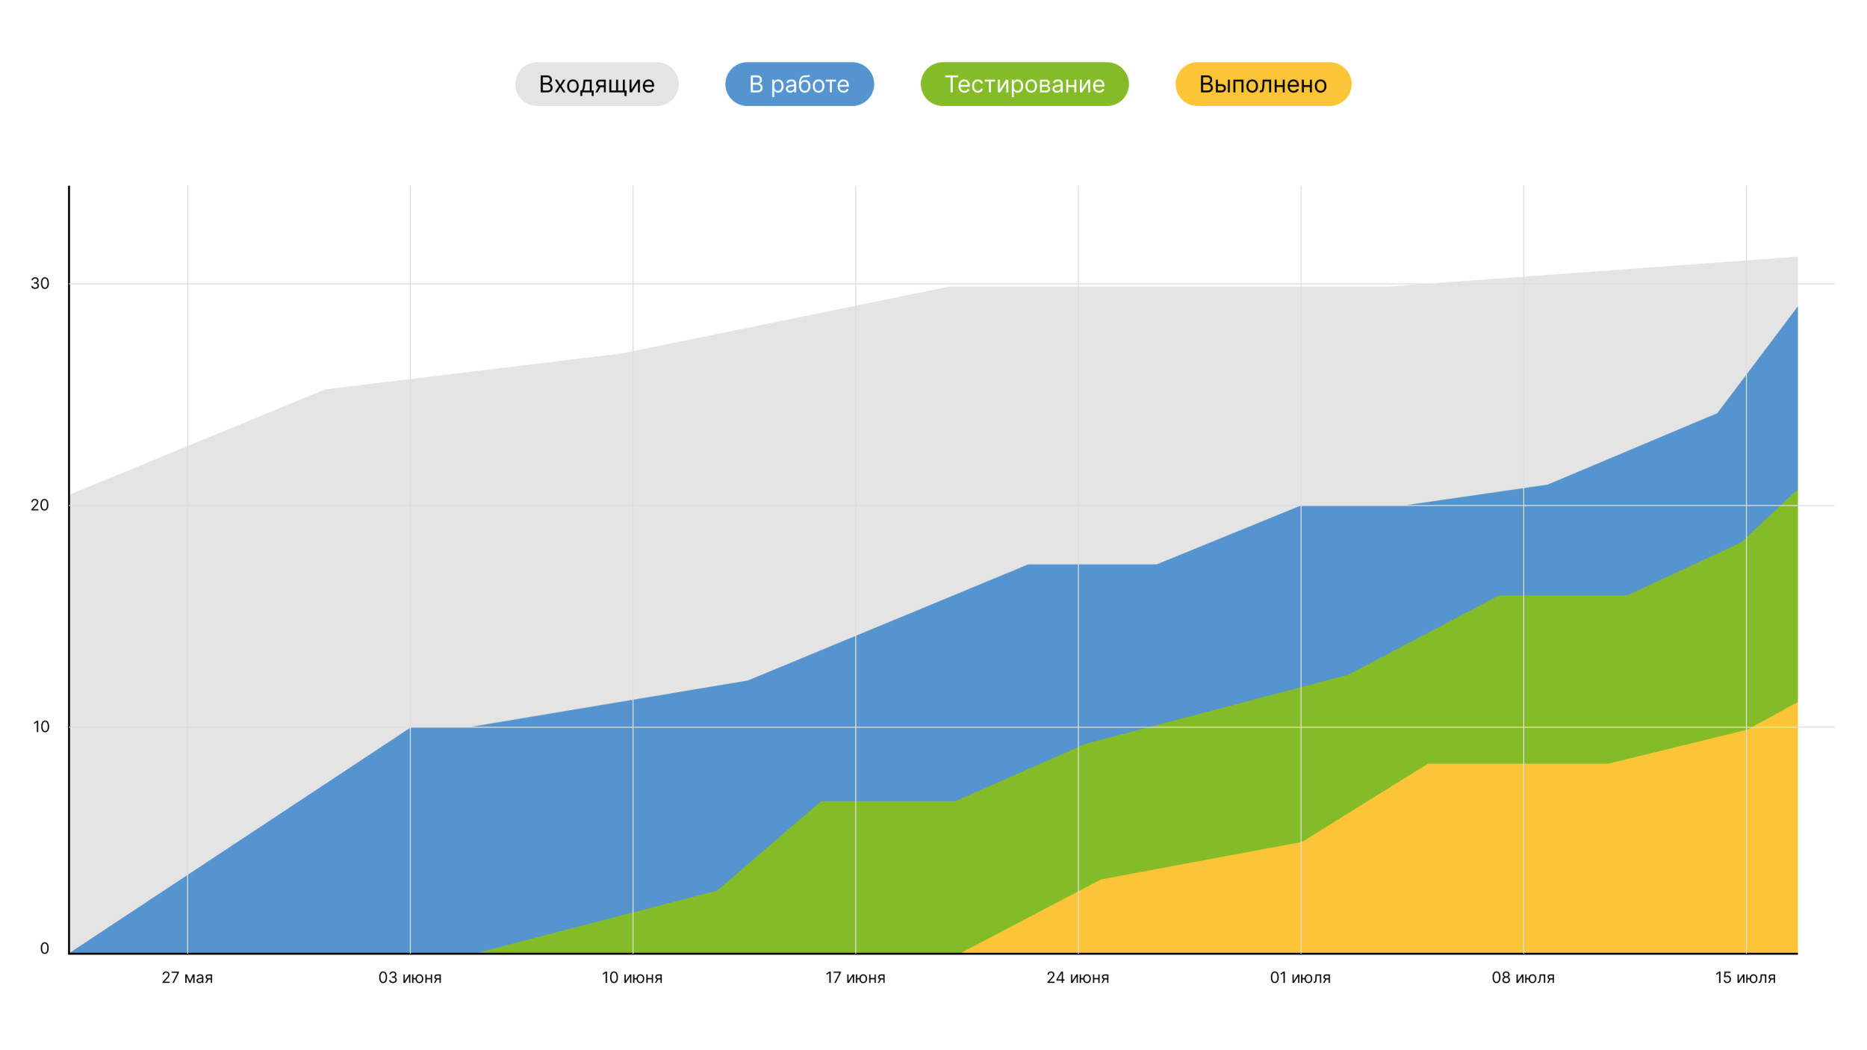Click the 30 value on Y axis

40,284
